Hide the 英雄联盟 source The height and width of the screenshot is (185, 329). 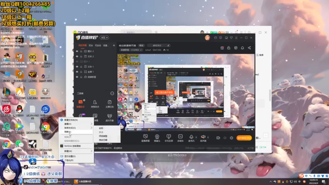[77, 77]
